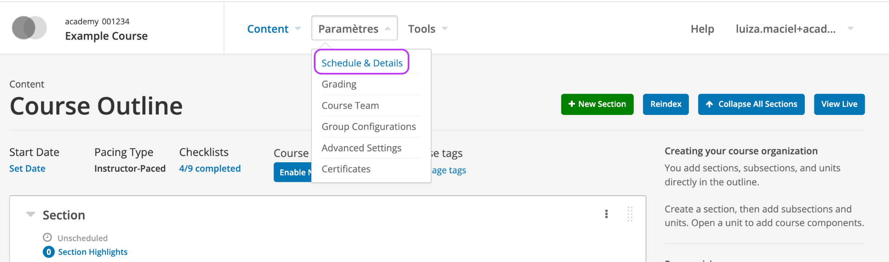889x262 pixels.
Task: Click the clock icon beside Unscheduled
Action: click(47, 237)
